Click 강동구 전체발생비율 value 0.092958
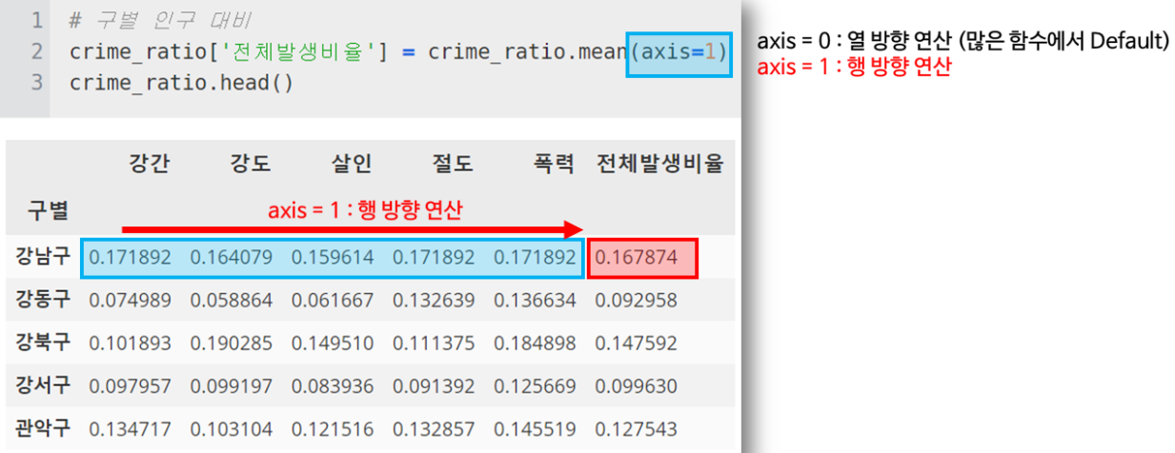This screenshot has height=453, width=1175. tap(637, 301)
